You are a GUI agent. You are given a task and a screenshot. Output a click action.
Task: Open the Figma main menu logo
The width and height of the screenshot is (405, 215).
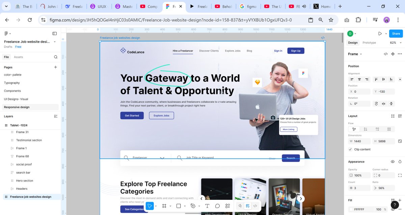coord(6,33)
